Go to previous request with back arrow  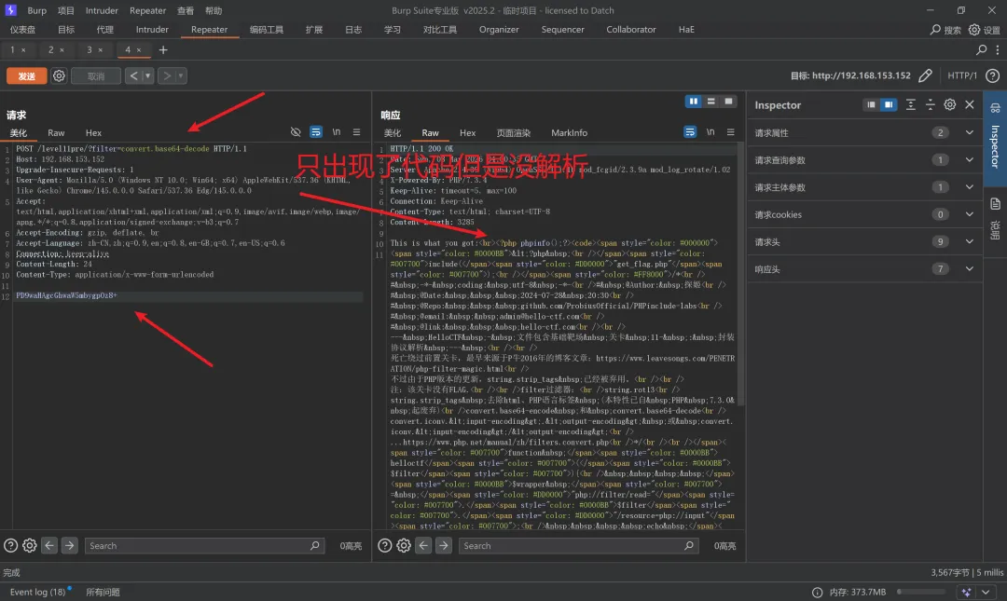click(133, 75)
